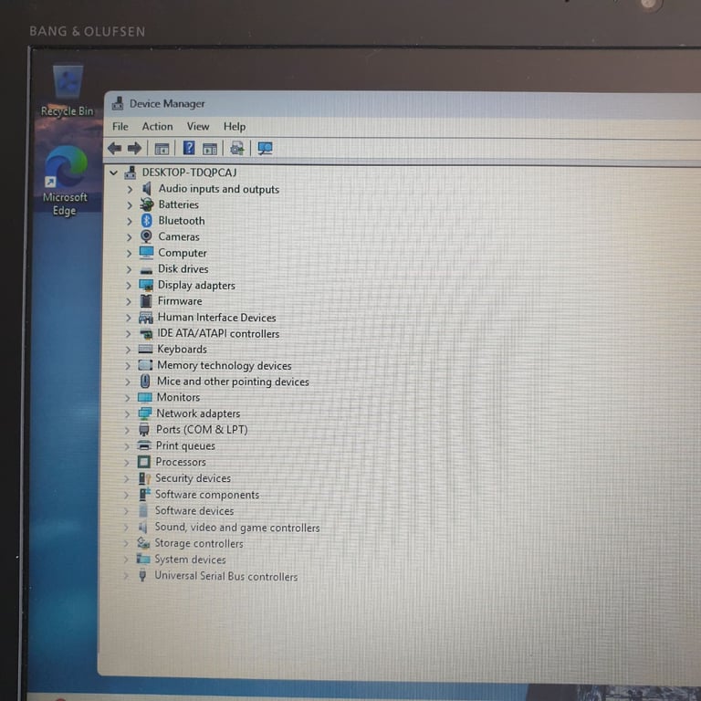Open the Recycle Bin desktop icon
Viewport: 701px width, 701px height.
click(x=68, y=90)
